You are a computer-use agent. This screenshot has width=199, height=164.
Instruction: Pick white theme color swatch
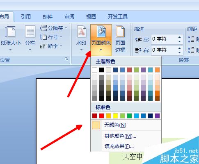point(95,70)
